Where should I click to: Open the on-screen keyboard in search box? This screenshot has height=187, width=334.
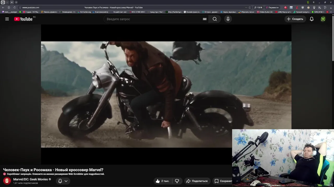click(x=205, y=19)
